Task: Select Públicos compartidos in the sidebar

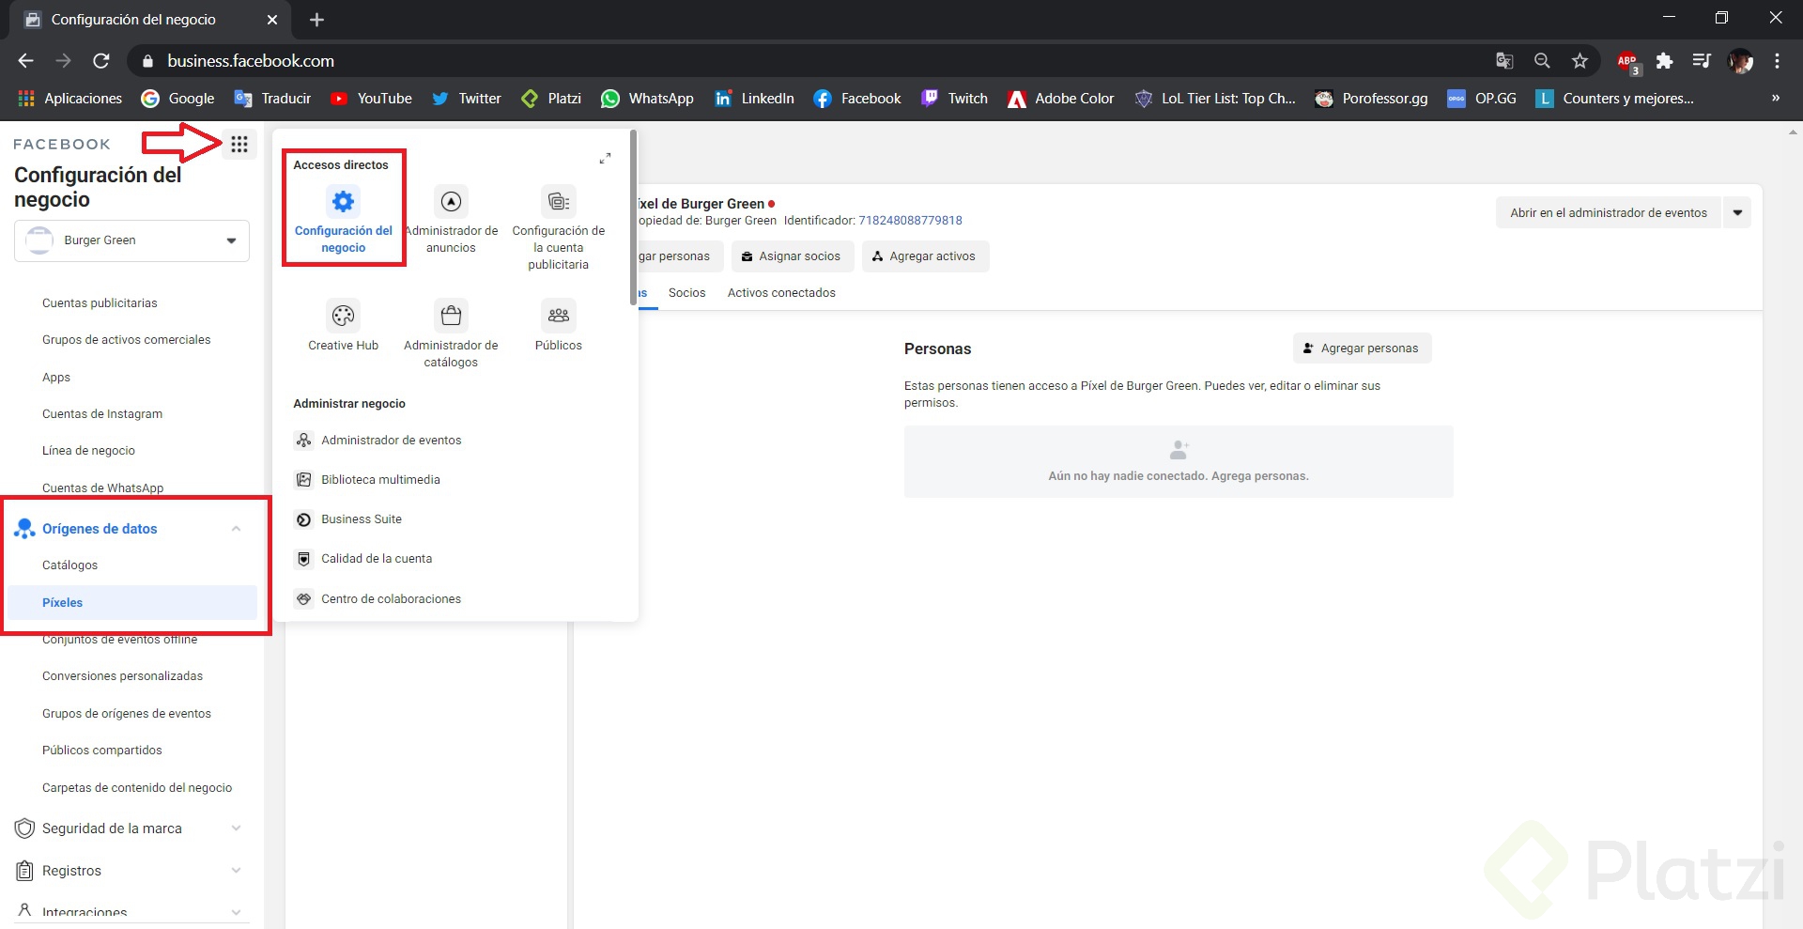Action: (x=101, y=751)
